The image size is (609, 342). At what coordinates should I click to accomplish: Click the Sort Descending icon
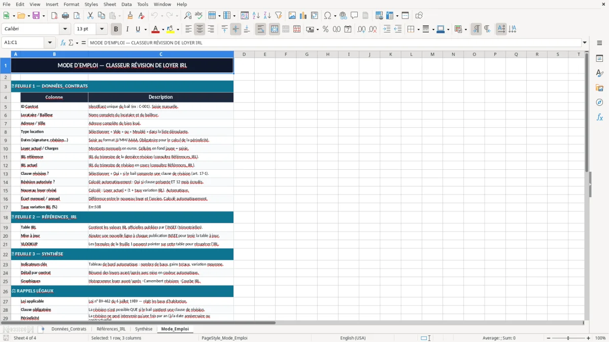[x=267, y=16]
